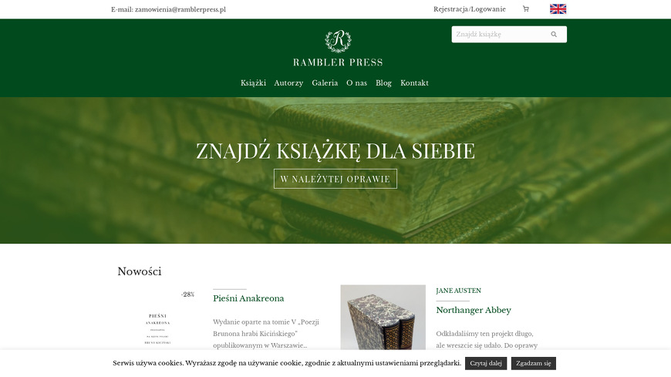Open the Autorzy menu item
671x377 pixels.
click(288, 83)
